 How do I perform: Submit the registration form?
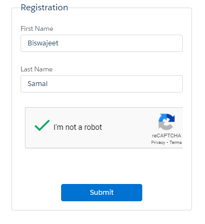[102, 193]
